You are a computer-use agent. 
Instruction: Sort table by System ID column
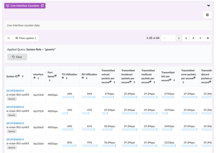23,76
